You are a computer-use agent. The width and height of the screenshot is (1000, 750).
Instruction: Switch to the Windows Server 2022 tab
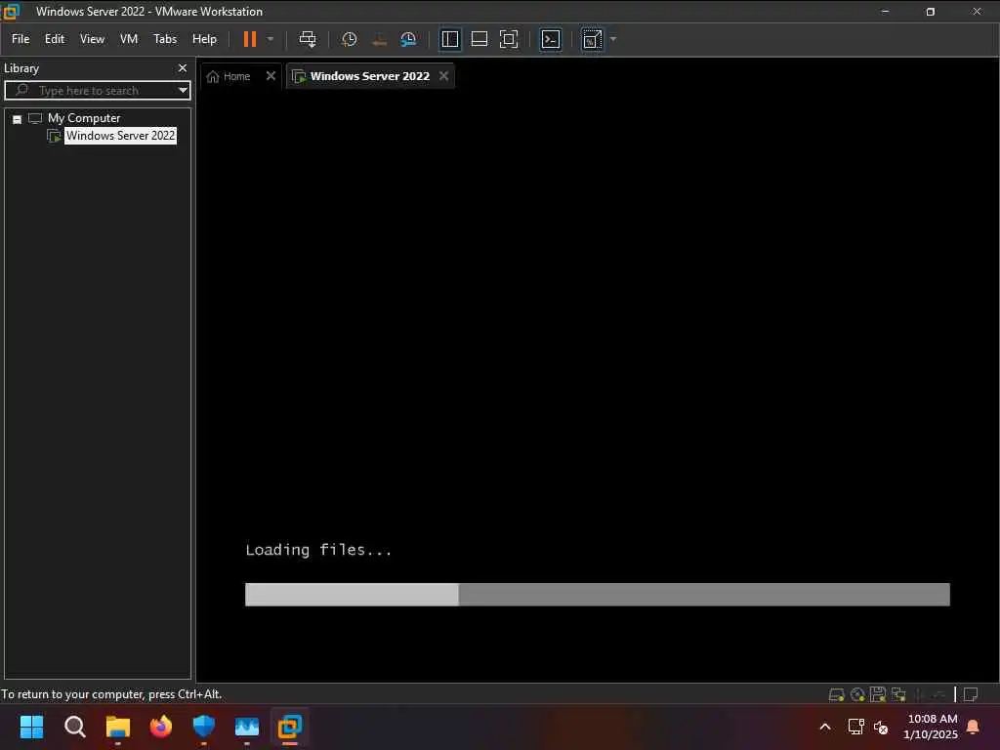(370, 76)
